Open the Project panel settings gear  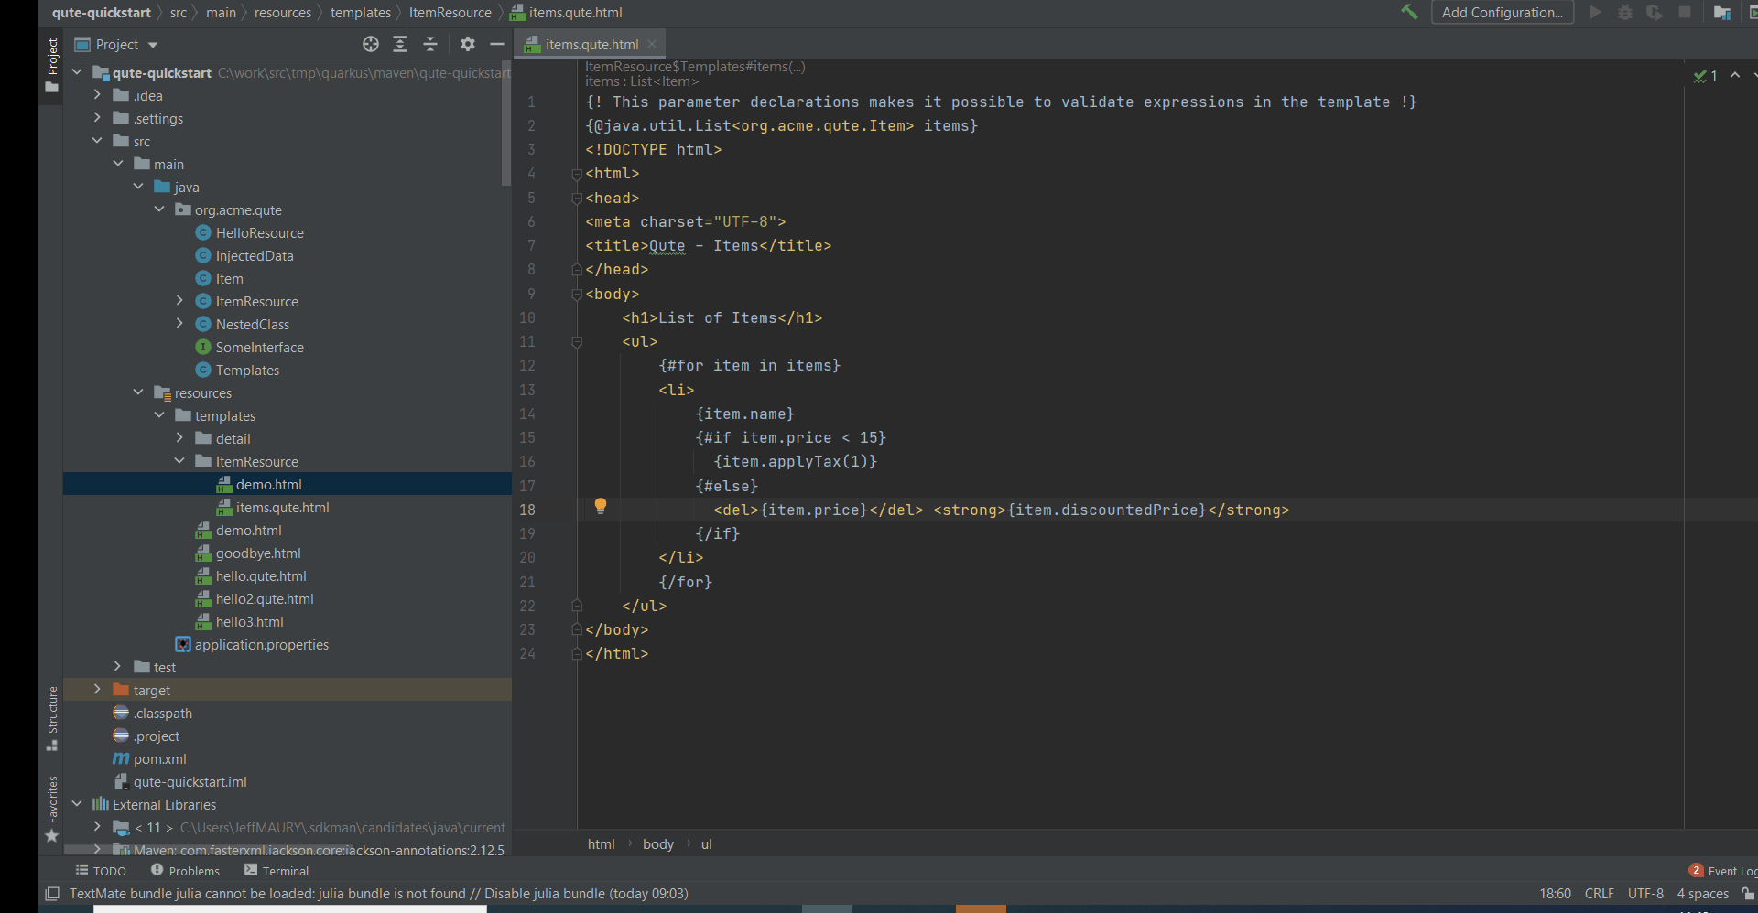pos(468,44)
